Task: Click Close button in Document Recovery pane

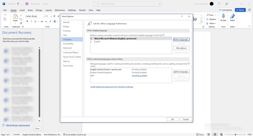Action: pyautogui.click(x=37, y=128)
